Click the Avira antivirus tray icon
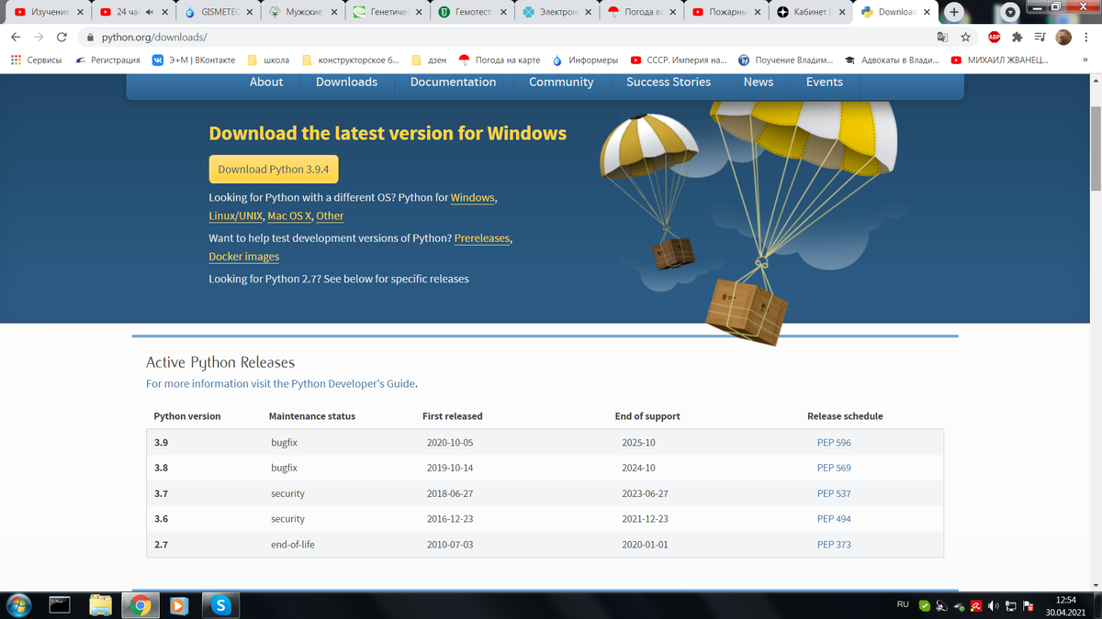 click(976, 605)
